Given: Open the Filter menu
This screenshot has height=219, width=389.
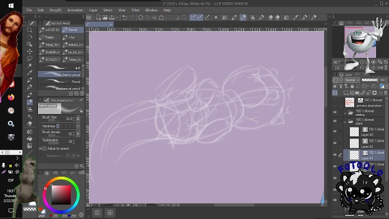Looking at the screenshot, I should coord(136,10).
